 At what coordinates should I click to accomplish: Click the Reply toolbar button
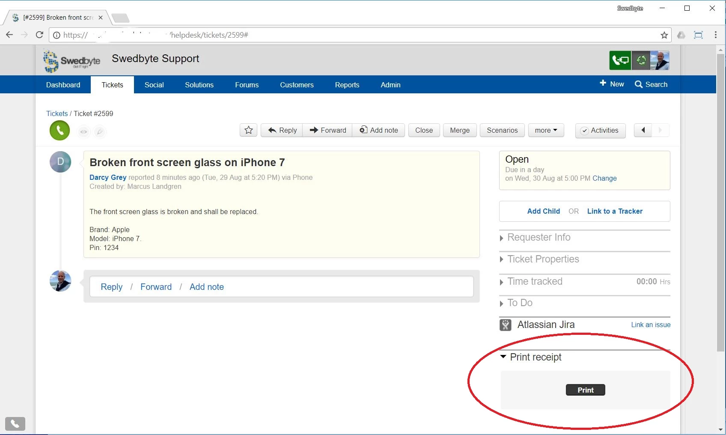coord(282,130)
